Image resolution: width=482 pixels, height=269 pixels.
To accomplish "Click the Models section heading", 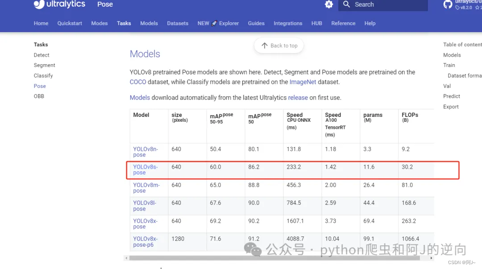I will (145, 54).
